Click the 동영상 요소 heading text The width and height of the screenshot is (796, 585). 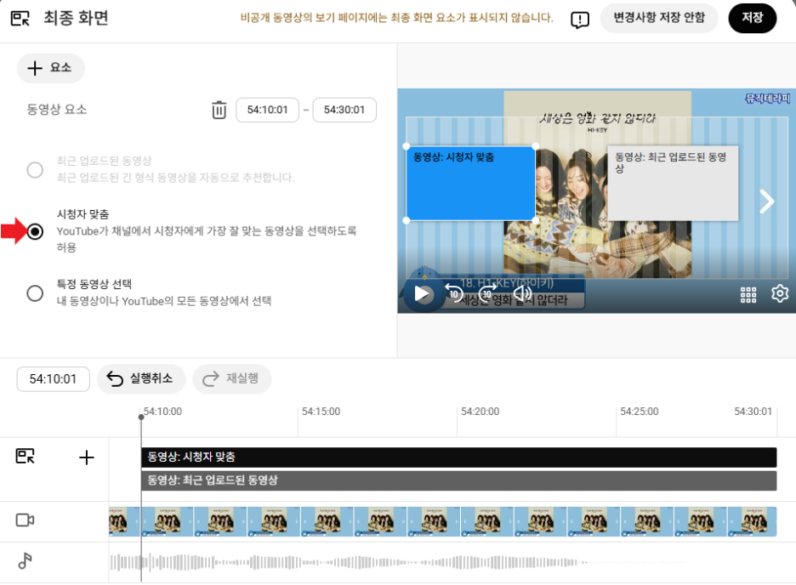(57, 110)
